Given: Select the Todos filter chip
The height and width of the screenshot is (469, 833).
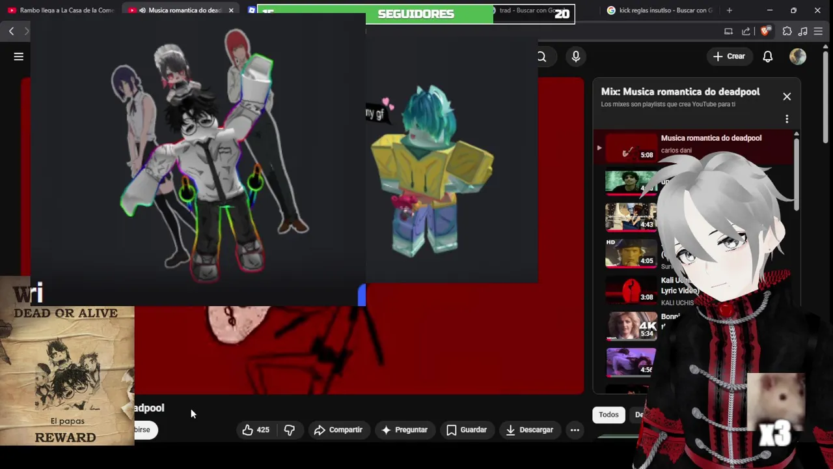Looking at the screenshot, I should click(608, 415).
